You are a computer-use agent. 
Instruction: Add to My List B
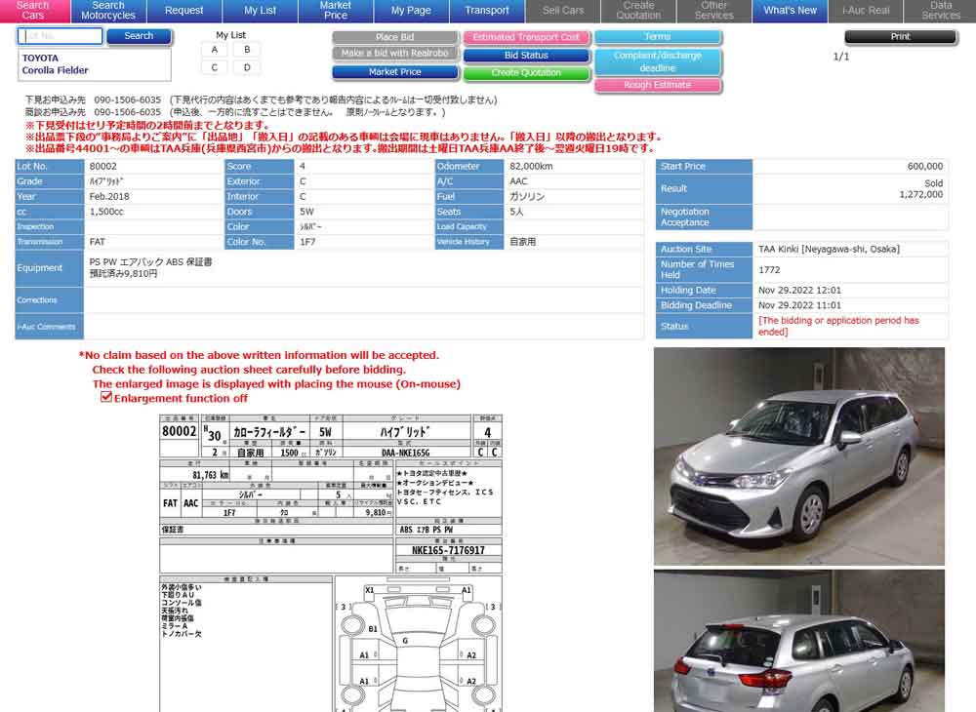[247, 50]
